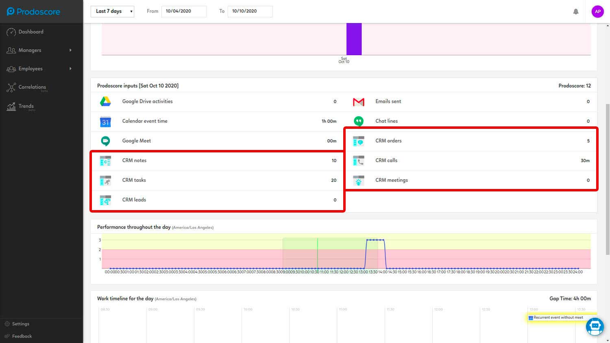Open the chatbot robot icon

tap(595, 326)
